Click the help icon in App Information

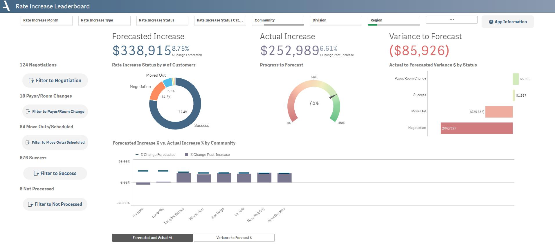491,22
